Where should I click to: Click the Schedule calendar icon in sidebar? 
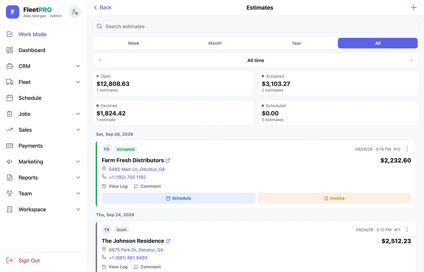point(10,98)
